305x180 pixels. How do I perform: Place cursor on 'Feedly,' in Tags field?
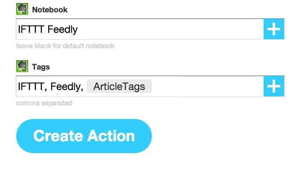[67, 87]
